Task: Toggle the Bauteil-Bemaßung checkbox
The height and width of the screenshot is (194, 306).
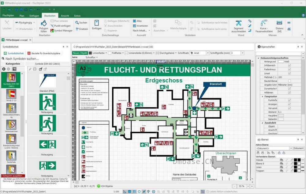Action: tap(289, 81)
